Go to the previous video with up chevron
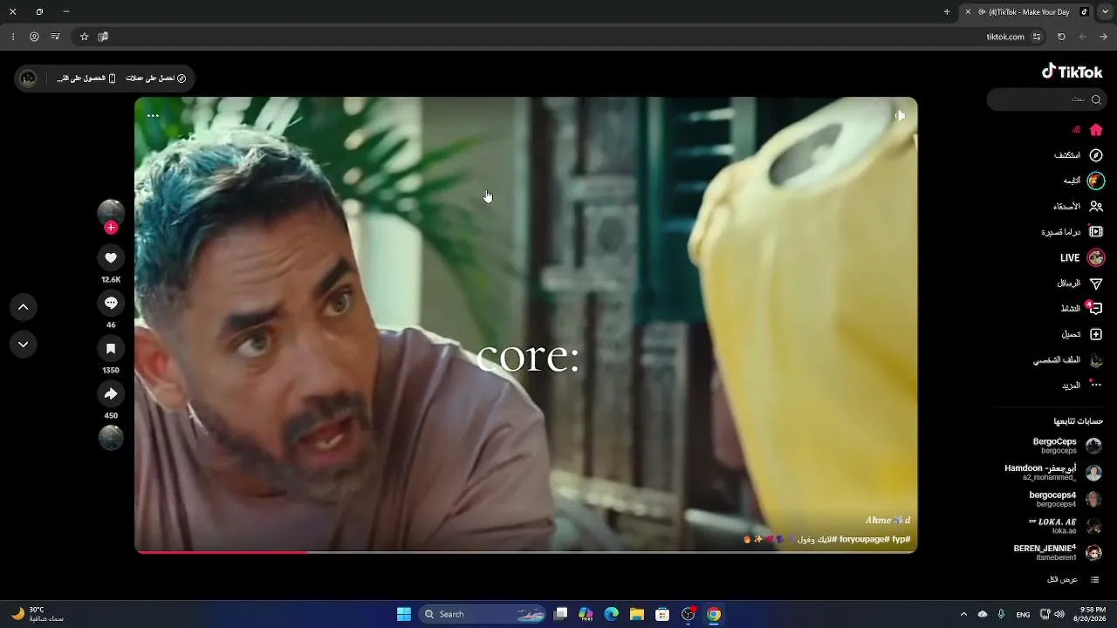This screenshot has height=628, width=1117. tap(24, 307)
